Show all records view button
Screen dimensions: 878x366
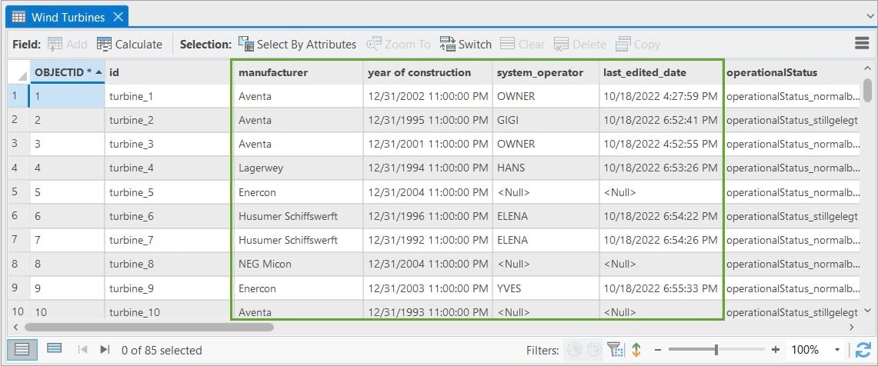[22, 350]
